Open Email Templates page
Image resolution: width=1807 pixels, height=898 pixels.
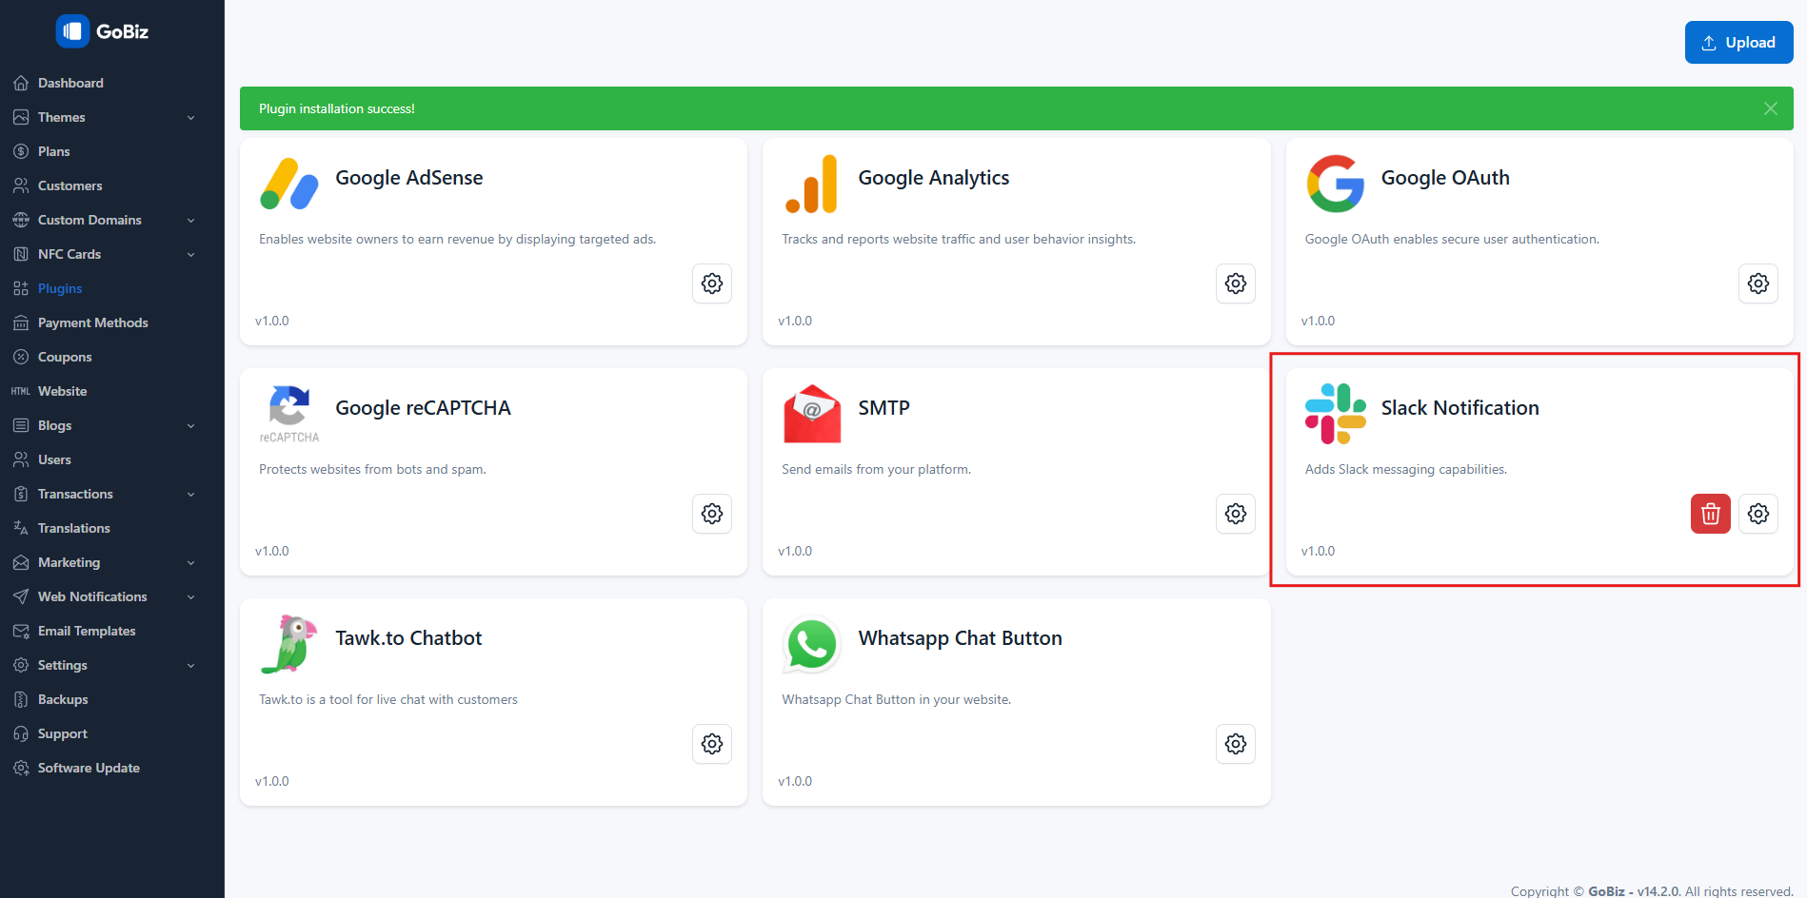[86, 631]
